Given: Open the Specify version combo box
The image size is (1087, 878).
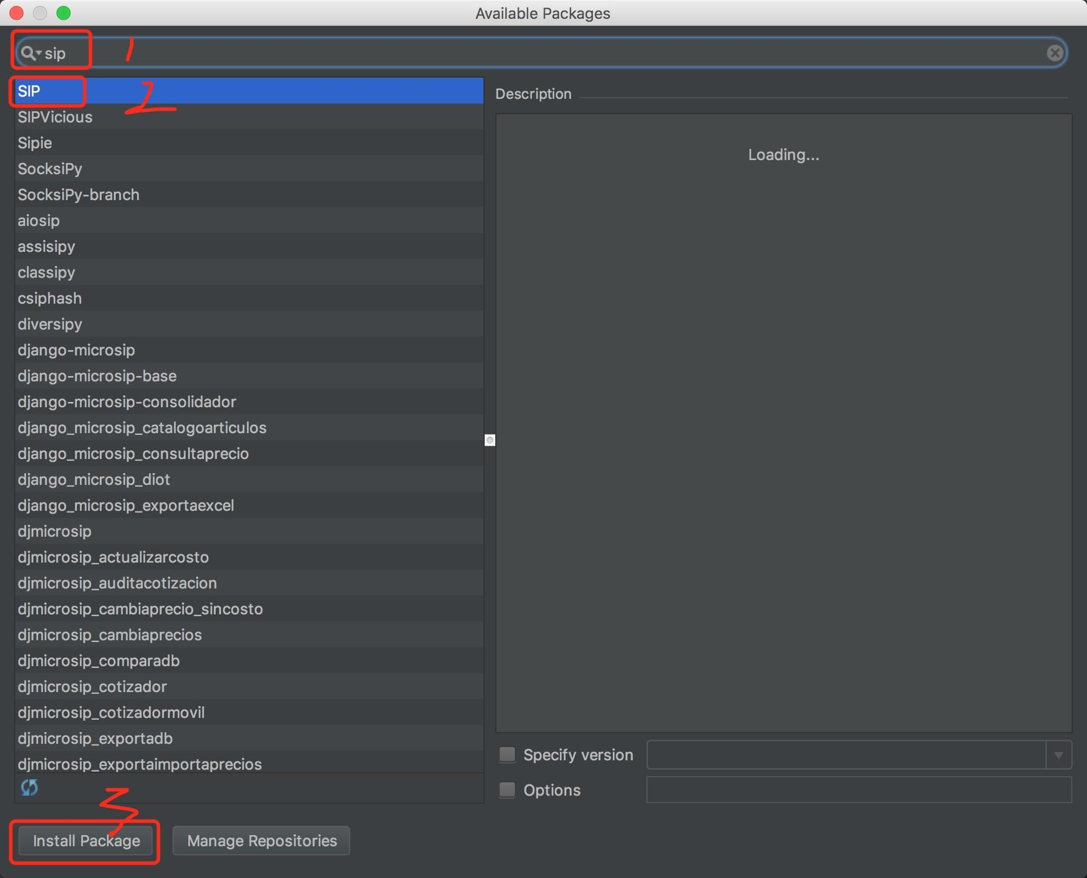Looking at the screenshot, I should (859, 755).
